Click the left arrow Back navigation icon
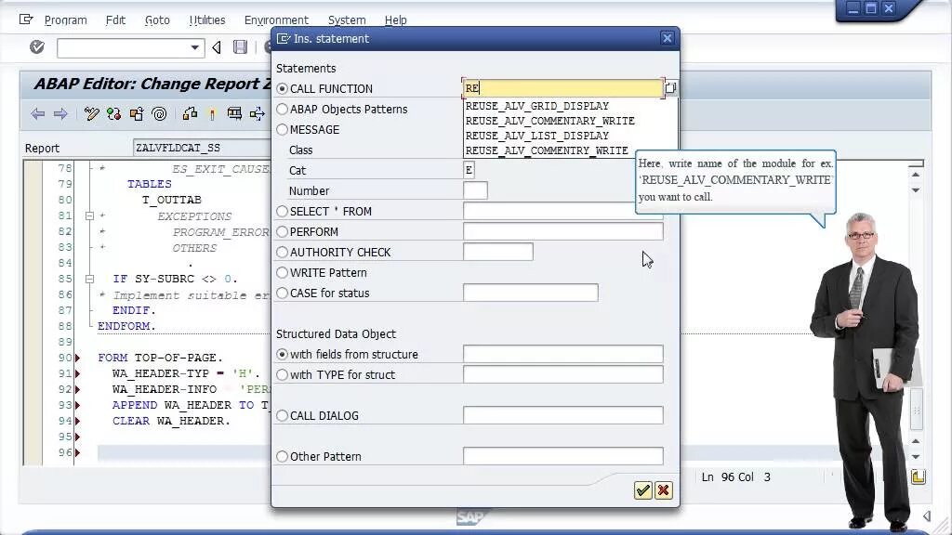This screenshot has height=535, width=952. click(x=37, y=113)
